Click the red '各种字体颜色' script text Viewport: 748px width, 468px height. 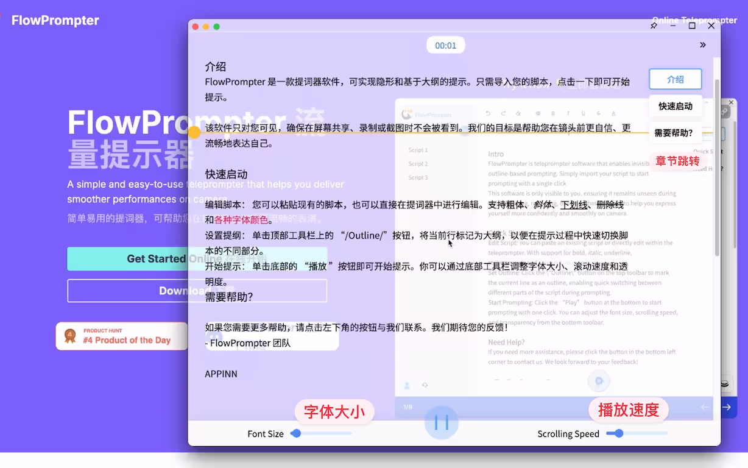click(x=241, y=220)
